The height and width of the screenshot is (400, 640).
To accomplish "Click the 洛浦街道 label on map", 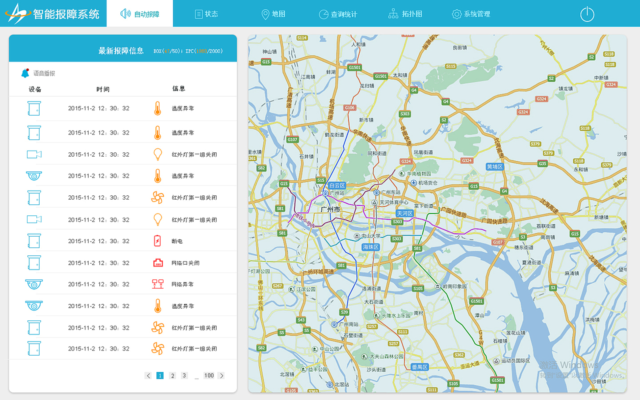I will point(372,288).
